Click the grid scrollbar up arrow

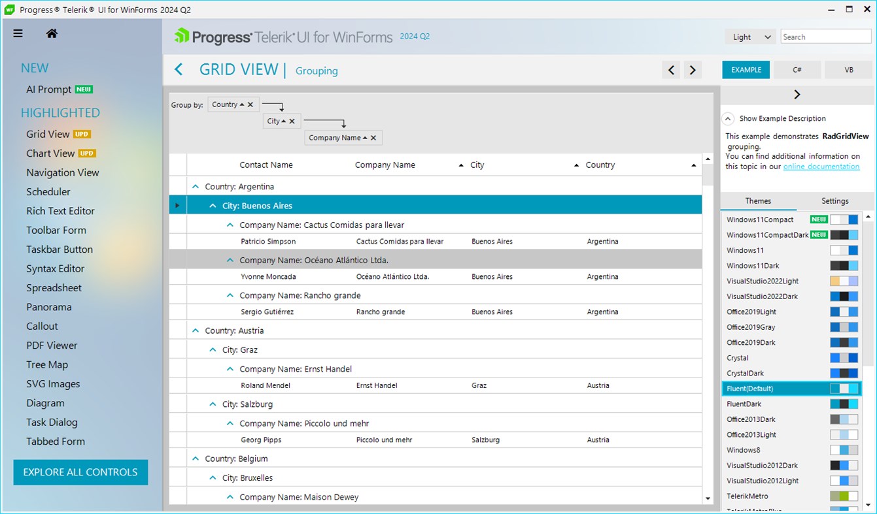coord(708,159)
